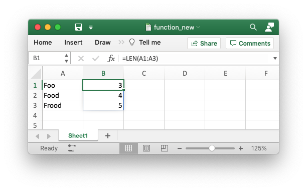Open the Insert ribbon tab
The width and height of the screenshot is (307, 191).
pyautogui.click(x=73, y=42)
